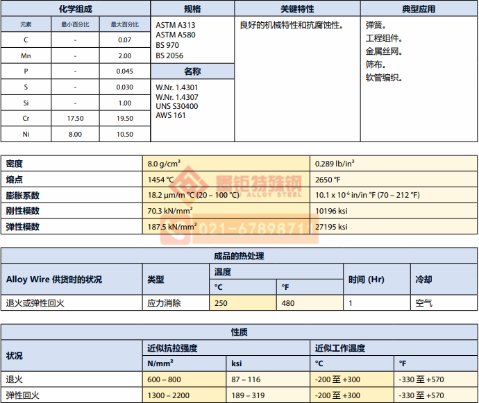
Task: Select the melting point 2650 °F cell
Action: point(327,180)
